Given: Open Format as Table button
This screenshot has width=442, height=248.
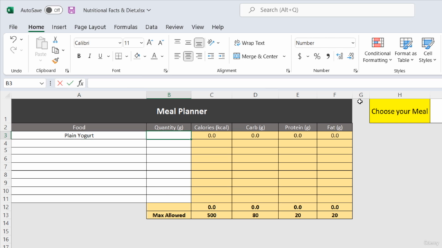Looking at the screenshot, I should coord(405,50).
